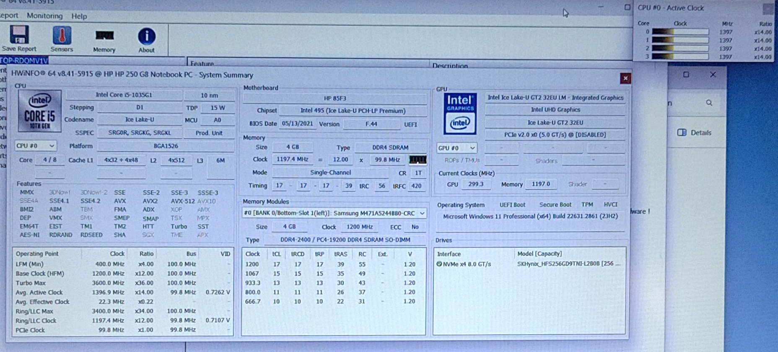Click the Microsoft Windows 11 Professional field

[530, 217]
